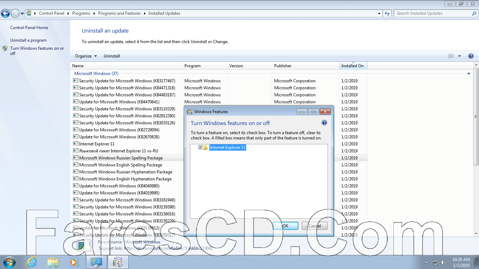Open Control Panel Home link
This screenshot has height=269, width=479.
29,28
